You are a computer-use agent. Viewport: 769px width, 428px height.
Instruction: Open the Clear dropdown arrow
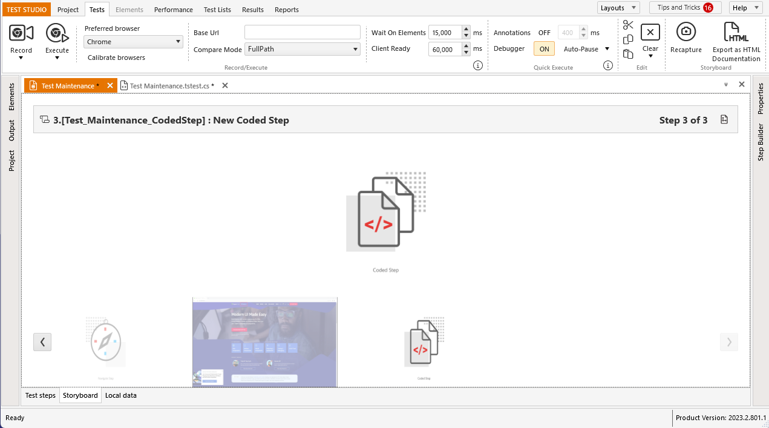(650, 56)
